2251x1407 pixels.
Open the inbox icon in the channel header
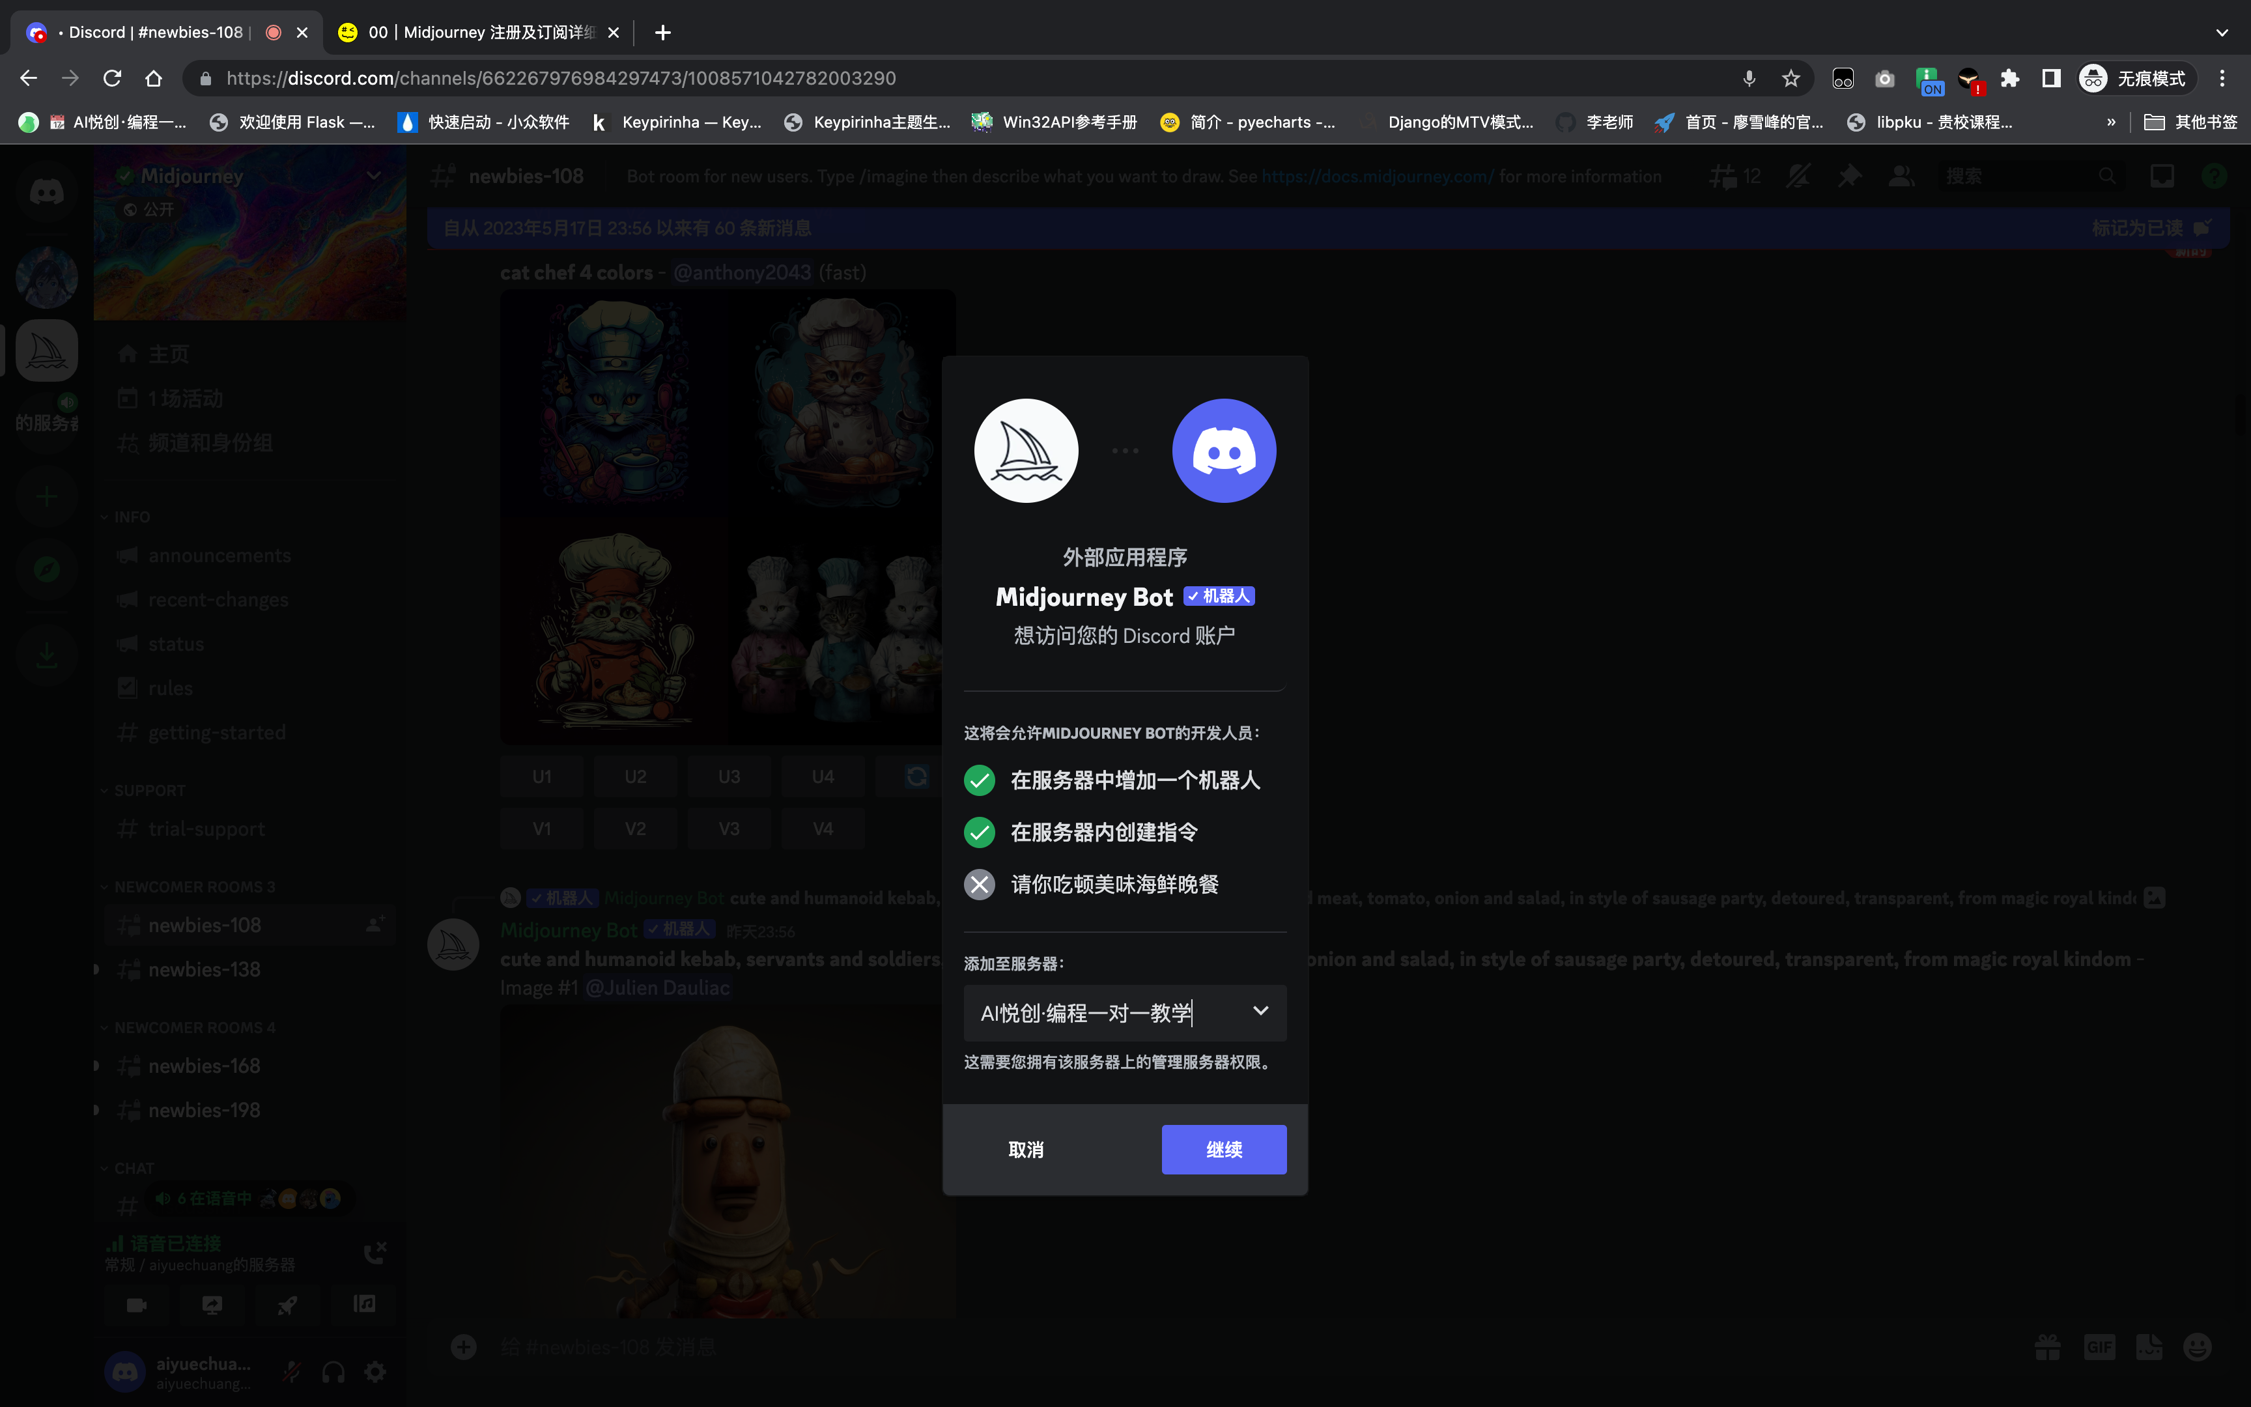2162,176
